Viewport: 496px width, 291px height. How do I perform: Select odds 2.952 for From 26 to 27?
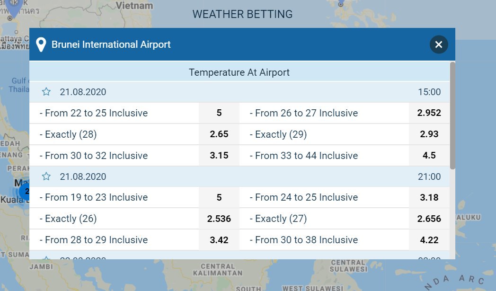(x=429, y=113)
